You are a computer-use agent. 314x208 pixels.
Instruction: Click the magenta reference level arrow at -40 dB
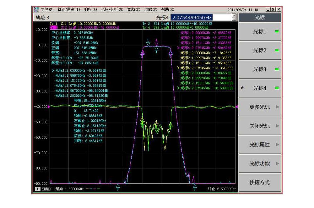(x=49, y=107)
